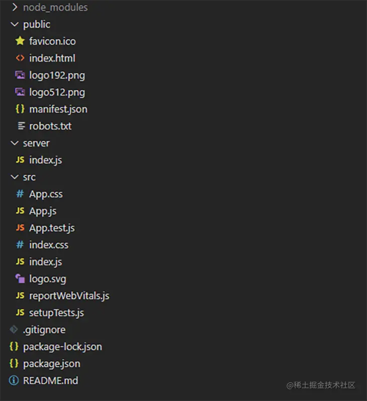Open the App.test.js file

(52, 228)
